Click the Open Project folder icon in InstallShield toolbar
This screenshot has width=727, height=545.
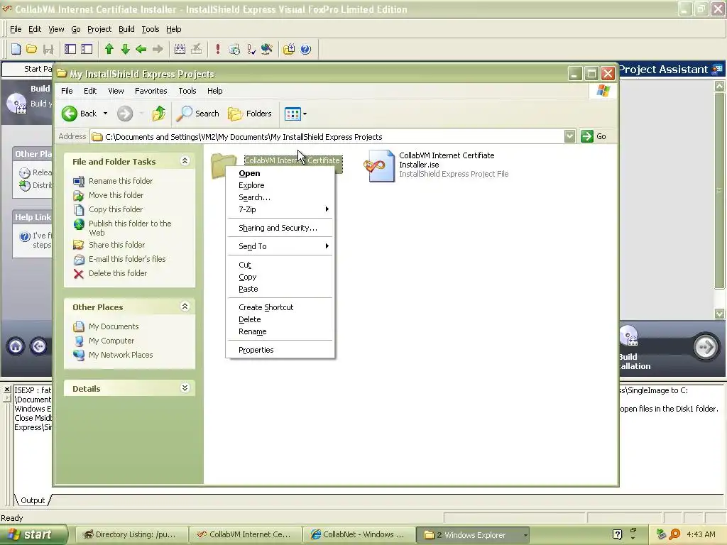[31, 49]
